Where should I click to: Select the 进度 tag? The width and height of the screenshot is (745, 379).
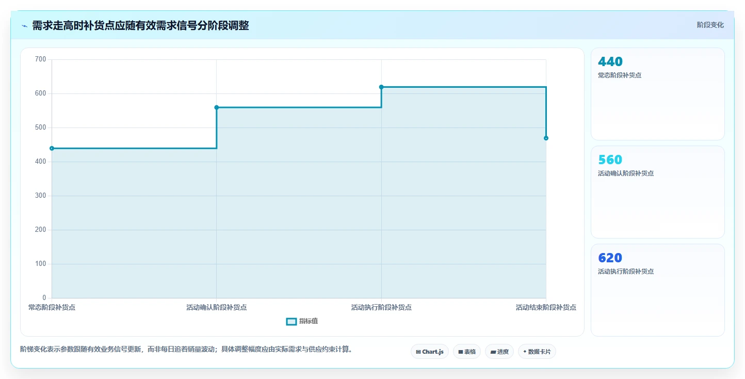point(499,352)
